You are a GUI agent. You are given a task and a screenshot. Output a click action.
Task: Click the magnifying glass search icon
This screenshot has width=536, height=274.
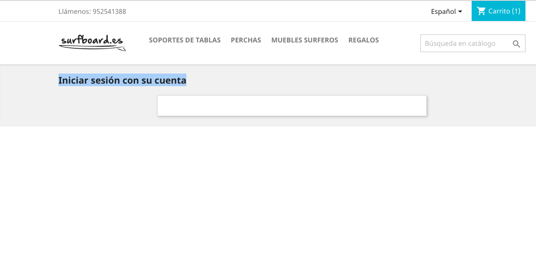pyautogui.click(x=517, y=44)
